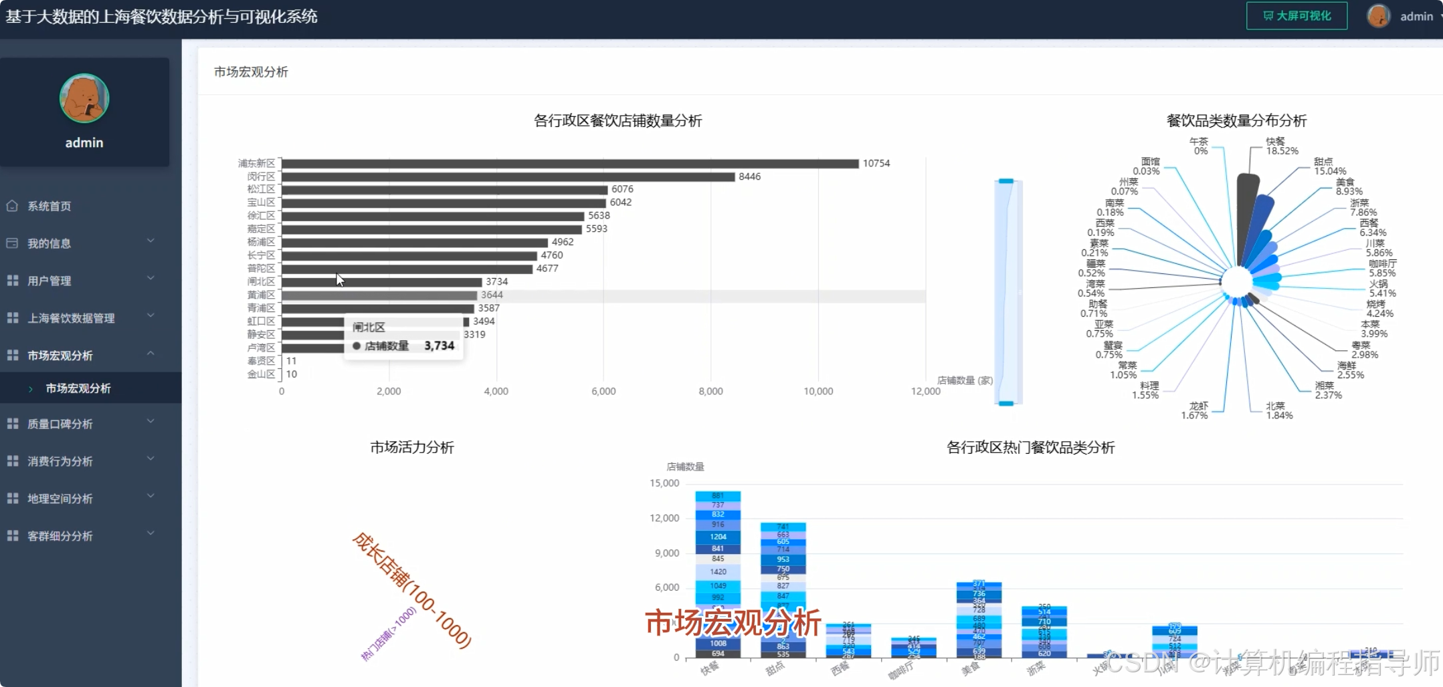Expand the 客群细分分析 menu chevron
The image size is (1443, 687).
[151, 533]
